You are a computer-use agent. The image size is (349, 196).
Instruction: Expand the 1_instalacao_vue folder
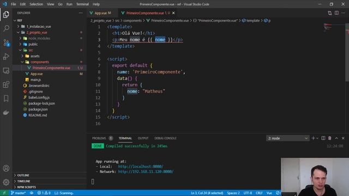tap(18, 27)
